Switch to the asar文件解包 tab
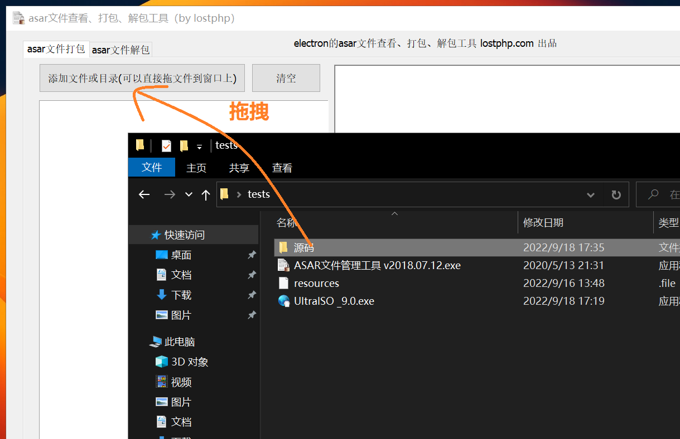 click(x=120, y=50)
